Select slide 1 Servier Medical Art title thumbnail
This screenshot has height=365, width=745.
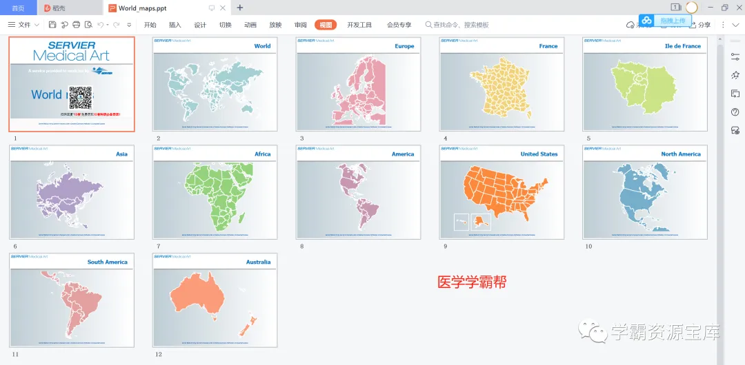pyautogui.click(x=72, y=84)
